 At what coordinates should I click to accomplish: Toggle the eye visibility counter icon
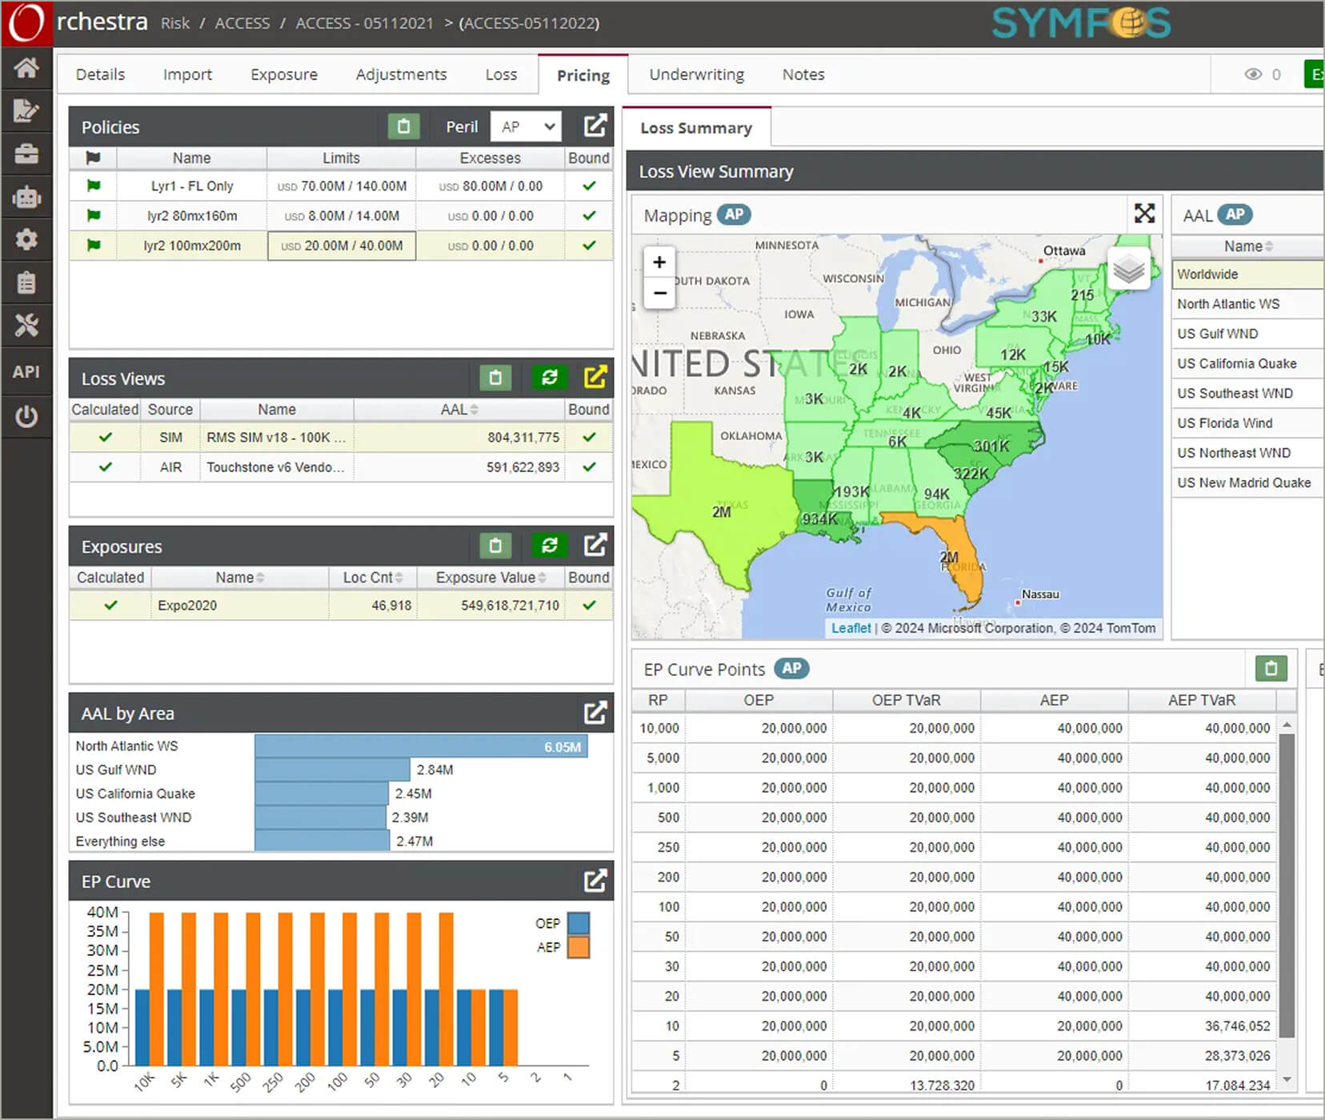(x=1253, y=74)
